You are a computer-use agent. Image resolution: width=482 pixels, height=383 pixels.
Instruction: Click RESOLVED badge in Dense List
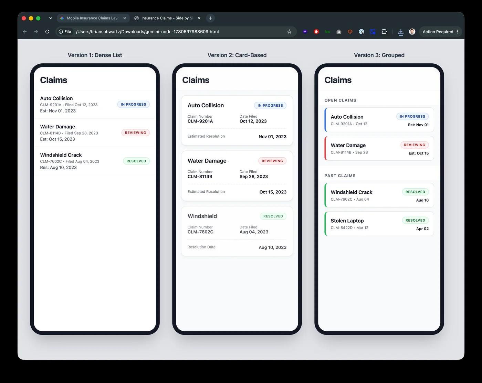136,161
